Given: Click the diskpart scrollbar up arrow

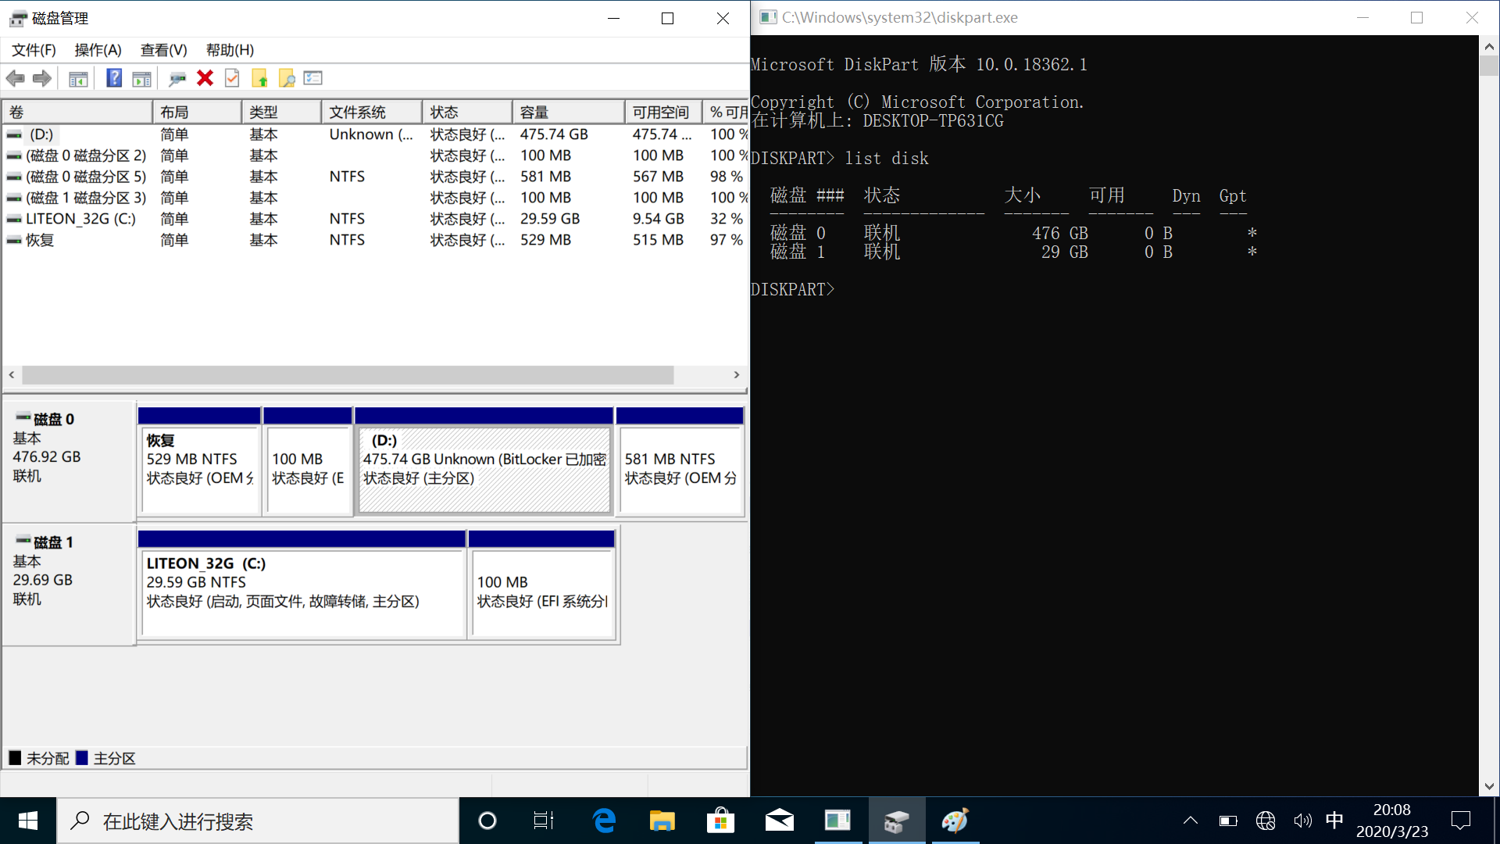Looking at the screenshot, I should click(x=1489, y=47).
